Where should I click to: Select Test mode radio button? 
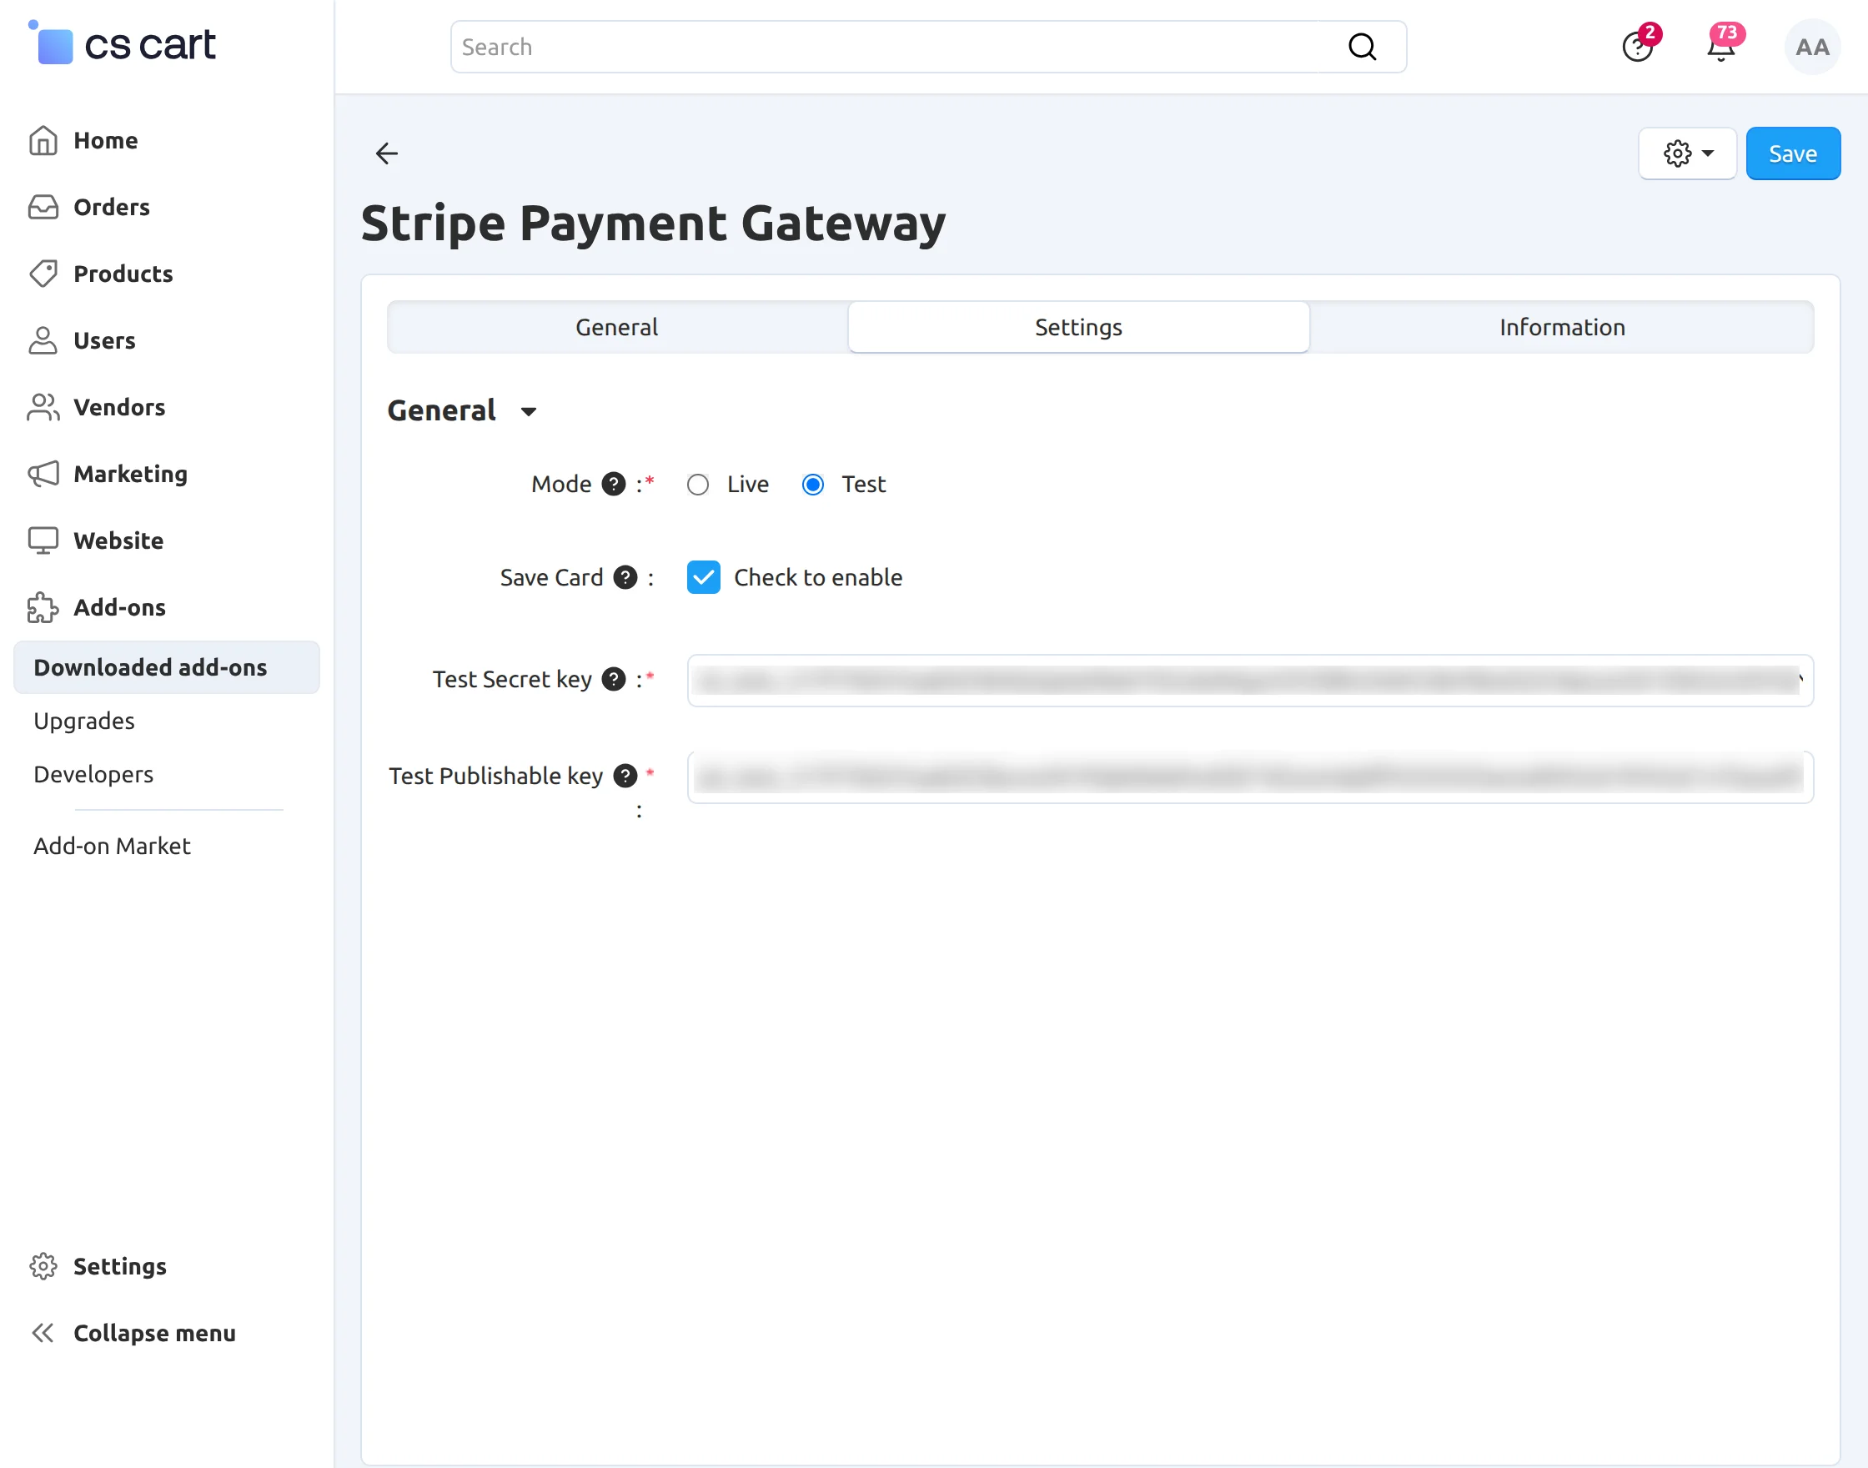coord(813,485)
